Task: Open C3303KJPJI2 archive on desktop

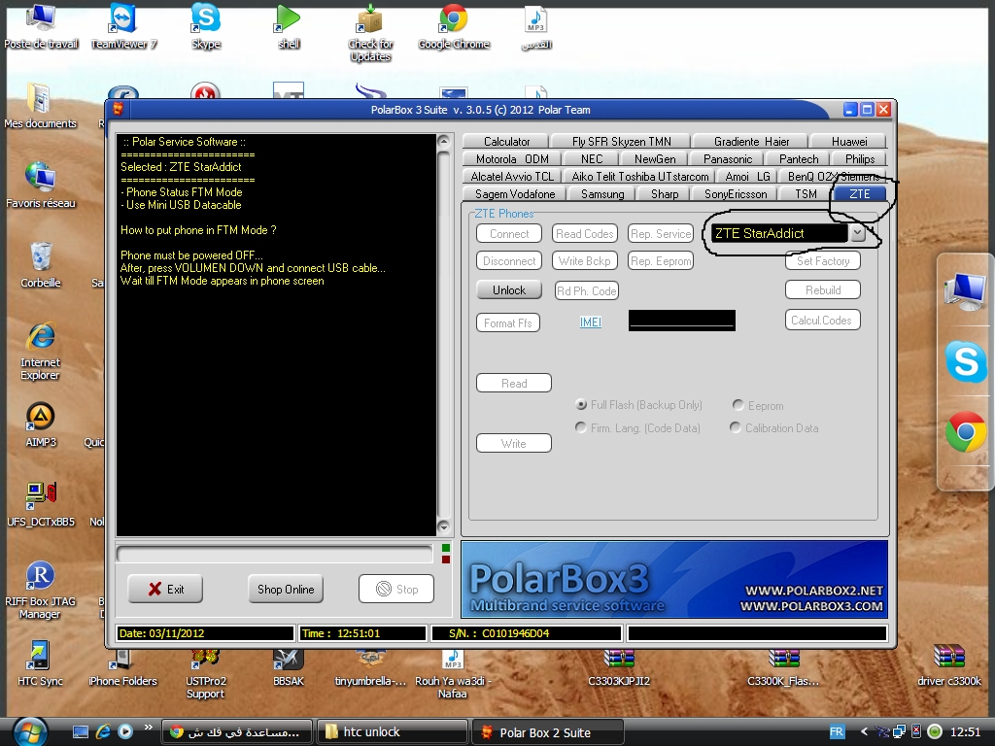Action: coord(619,668)
